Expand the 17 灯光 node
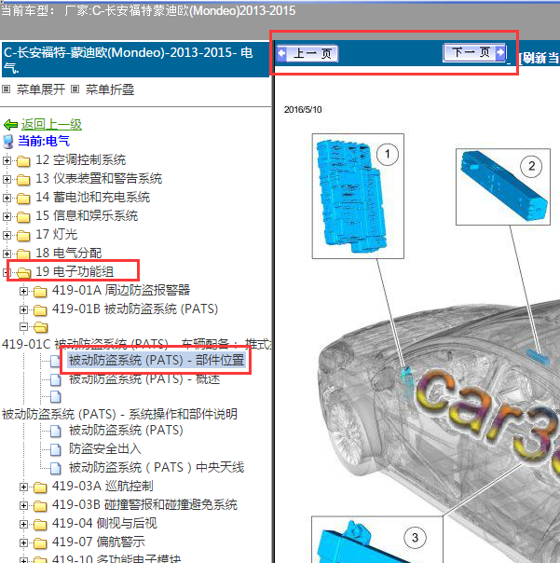This screenshot has height=563, width=560. (x=7, y=235)
